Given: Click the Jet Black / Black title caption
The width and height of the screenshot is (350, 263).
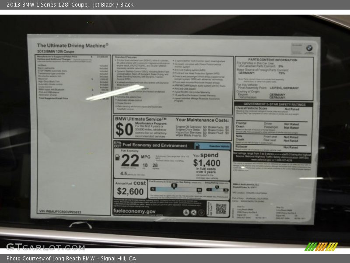Looking at the screenshot, I should click(x=113, y=5).
